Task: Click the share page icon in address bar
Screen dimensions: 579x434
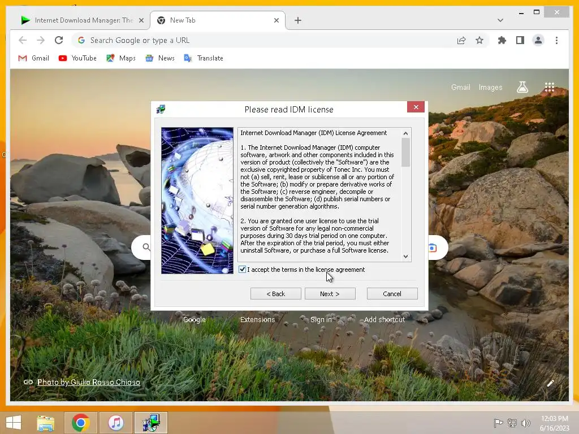Action: click(461, 40)
